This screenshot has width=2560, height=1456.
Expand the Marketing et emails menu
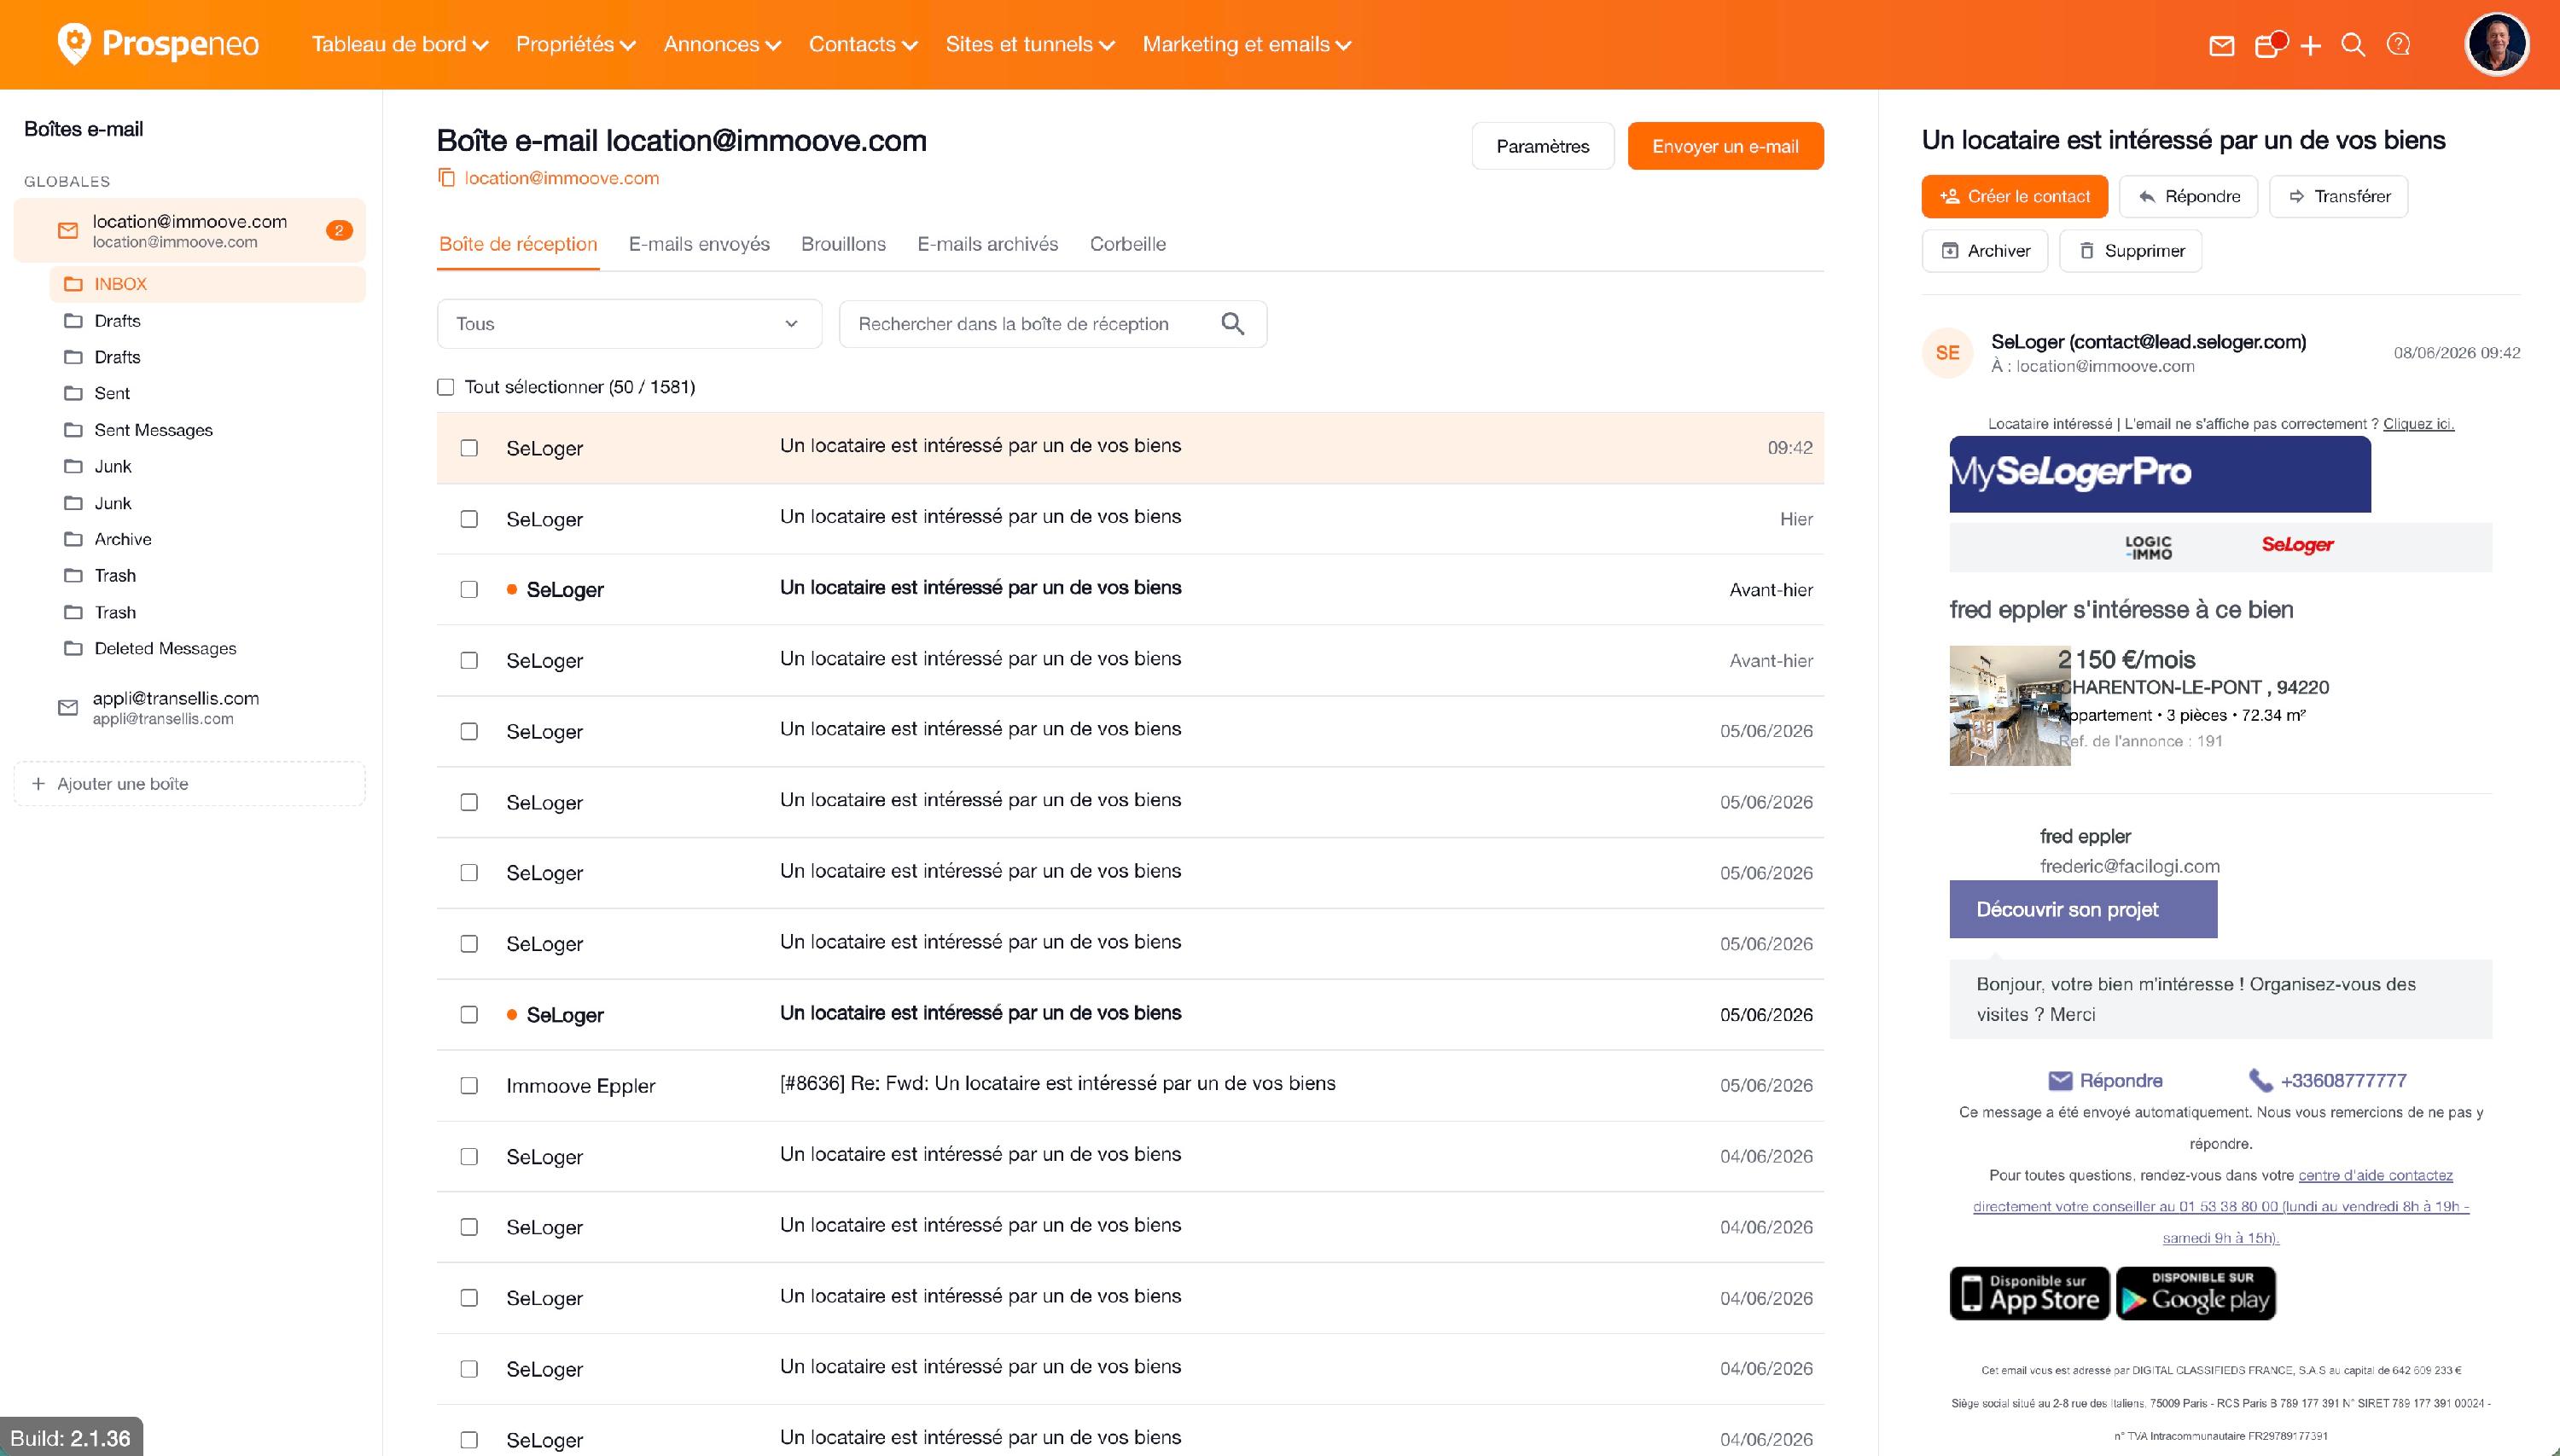point(1248,44)
